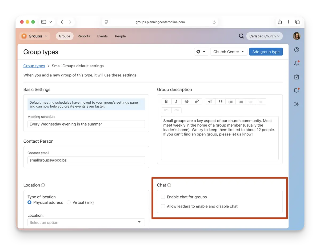
Task: Open the Events tab
Action: (x=102, y=36)
